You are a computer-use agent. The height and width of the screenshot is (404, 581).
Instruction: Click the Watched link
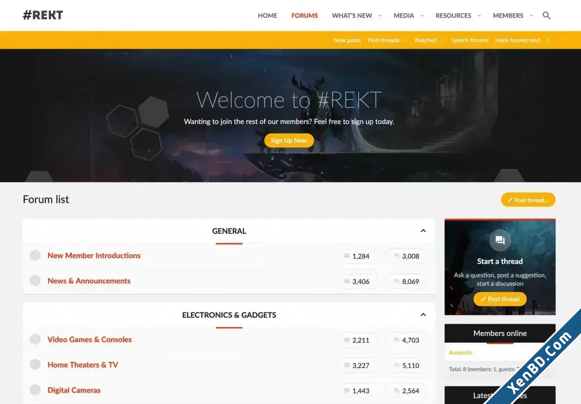425,40
